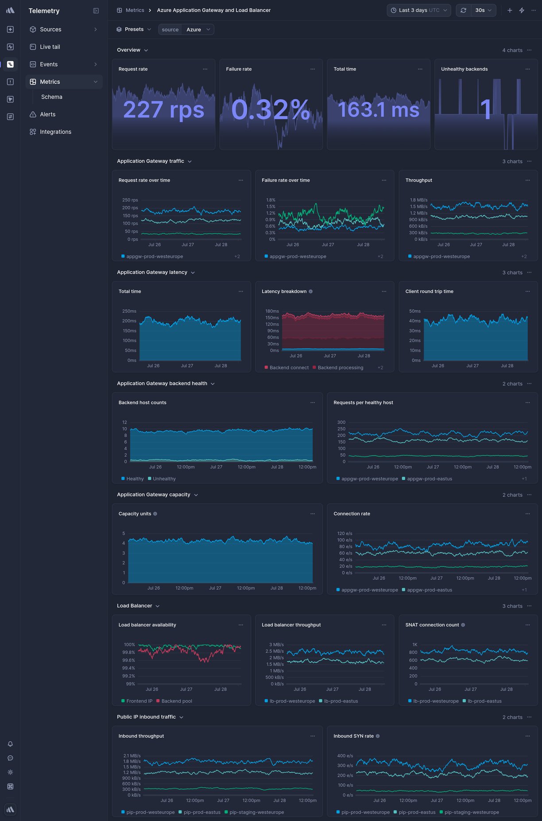This screenshot has width=542, height=821.
Task: Click Capacity units info icon
Action: pyautogui.click(x=155, y=514)
